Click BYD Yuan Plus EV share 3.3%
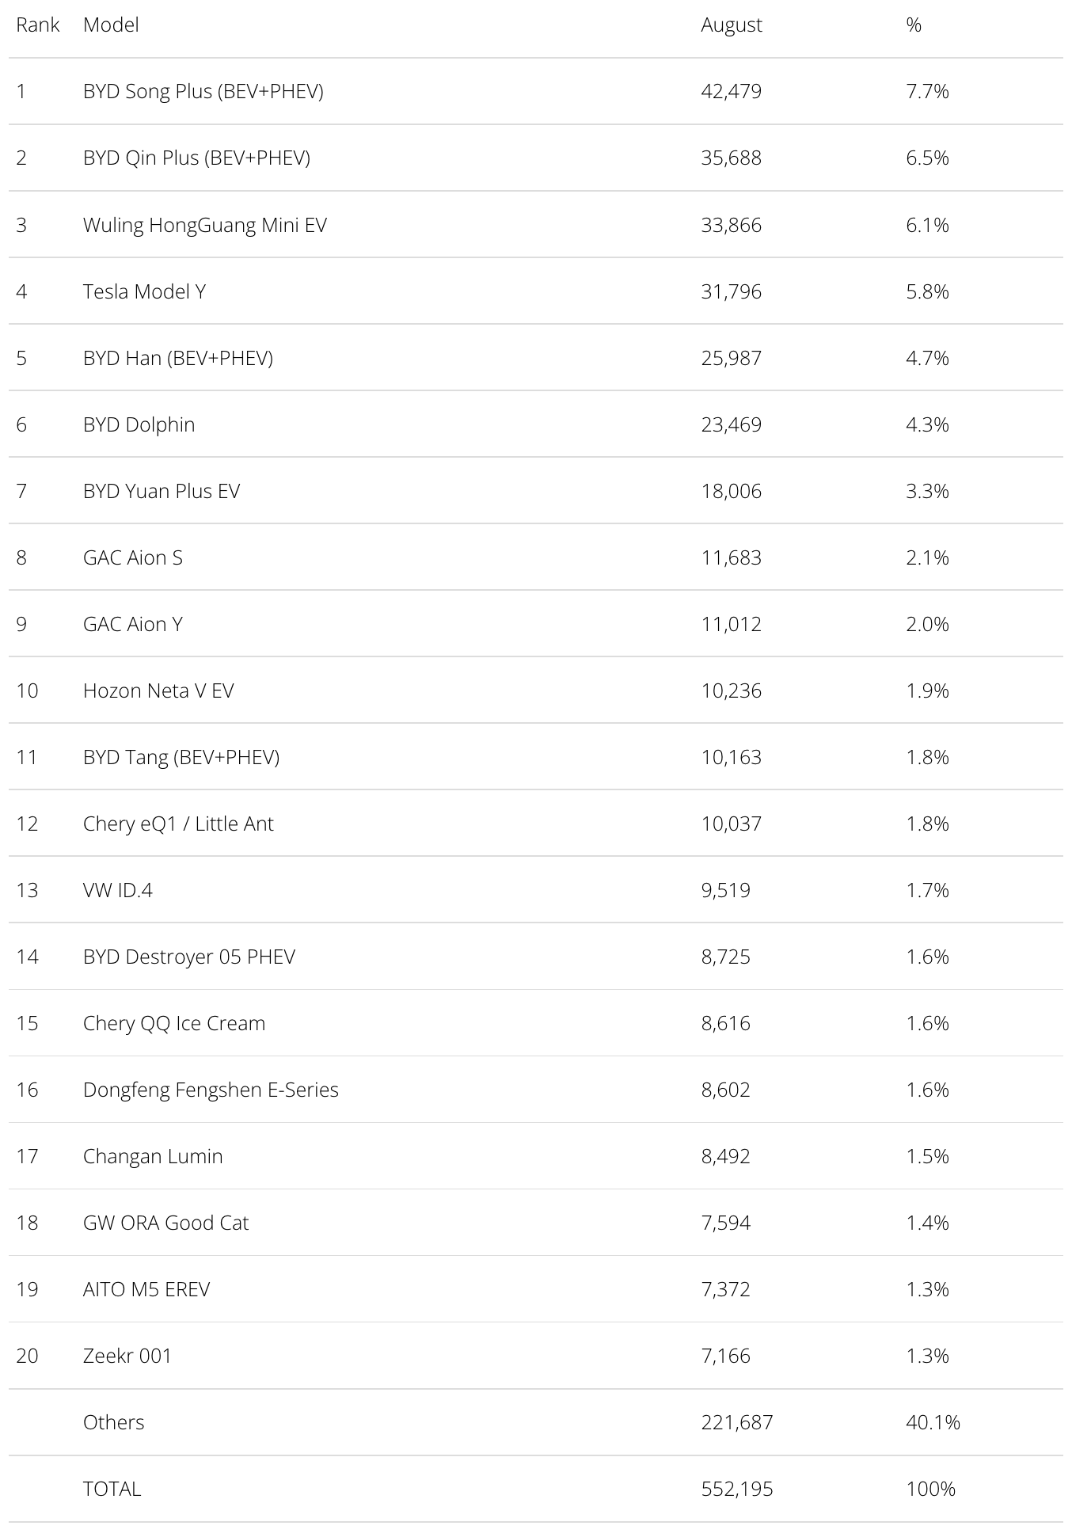 [927, 491]
